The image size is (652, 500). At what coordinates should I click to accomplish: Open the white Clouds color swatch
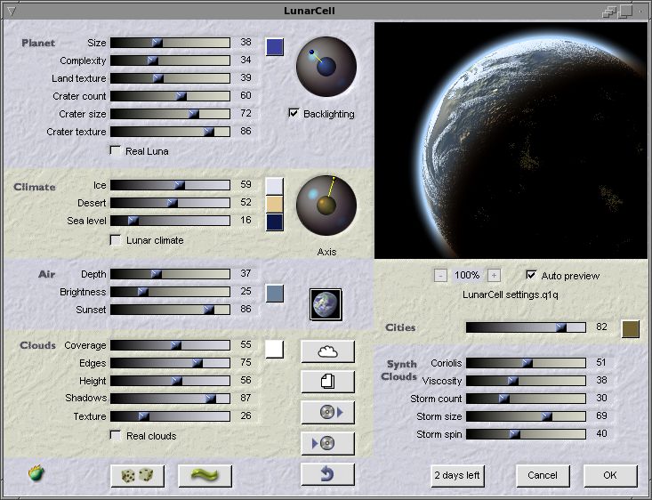point(275,349)
